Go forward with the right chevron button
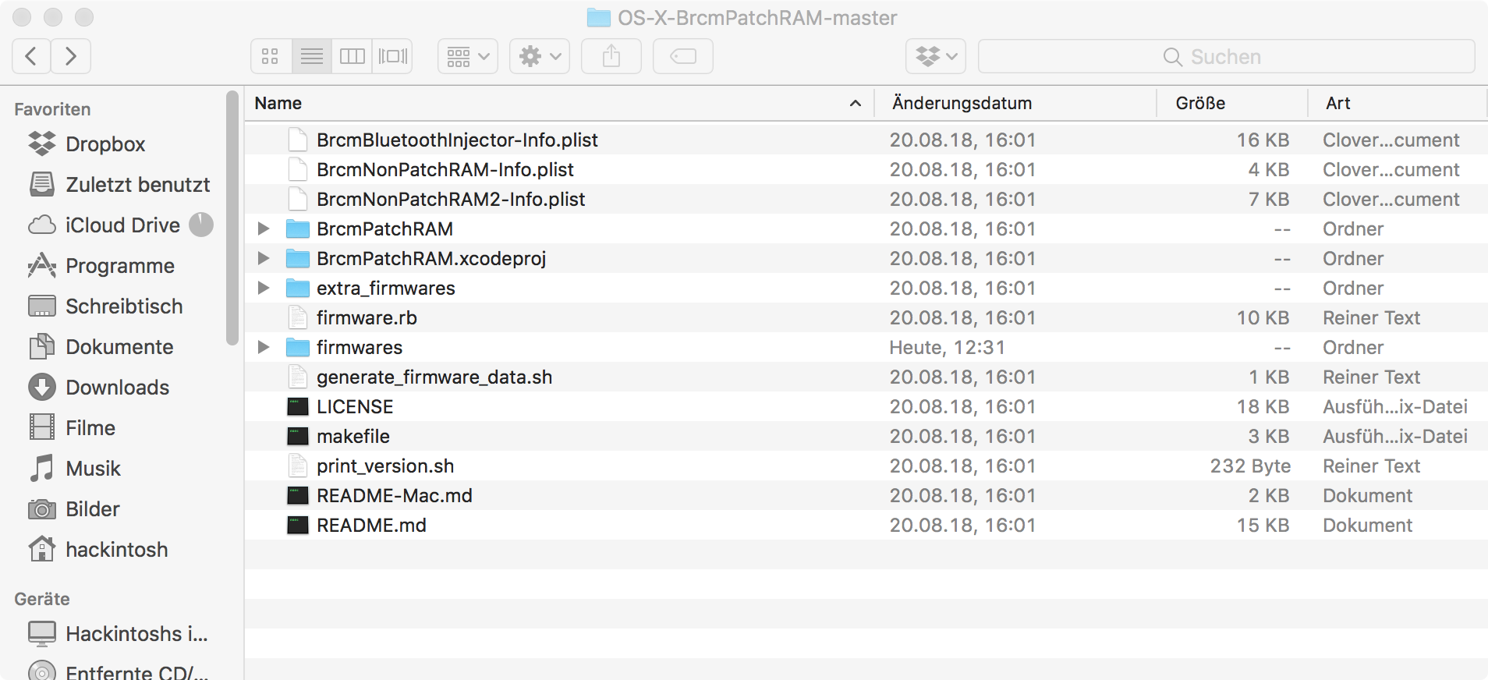The width and height of the screenshot is (1488, 680). (71, 56)
